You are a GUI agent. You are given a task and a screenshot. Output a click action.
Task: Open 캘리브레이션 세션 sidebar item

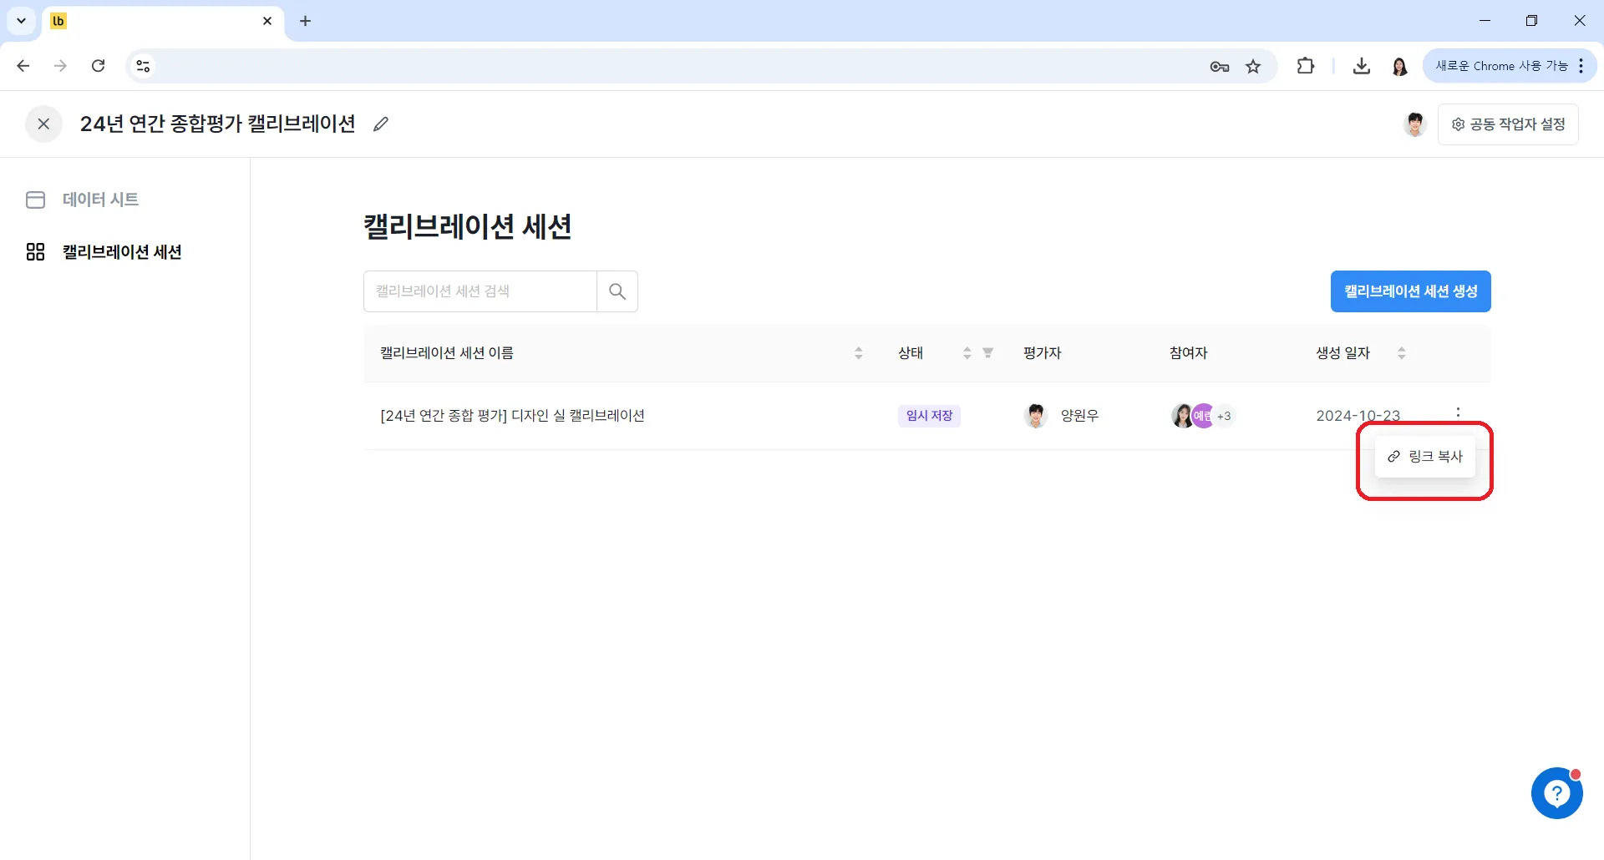[122, 252]
